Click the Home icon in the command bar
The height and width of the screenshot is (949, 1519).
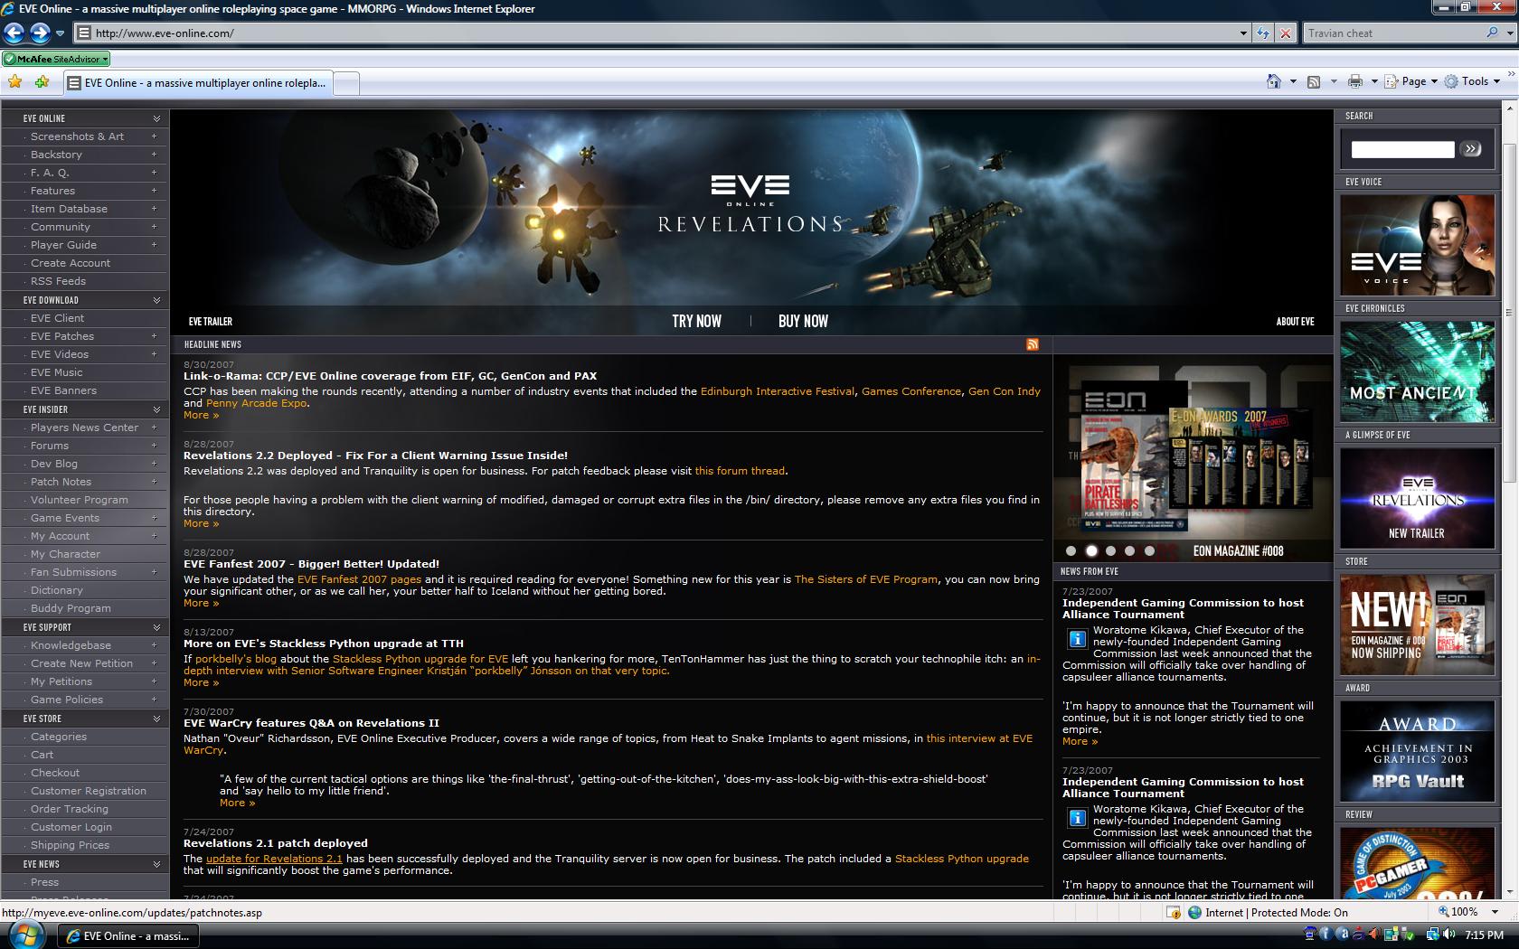1274,81
